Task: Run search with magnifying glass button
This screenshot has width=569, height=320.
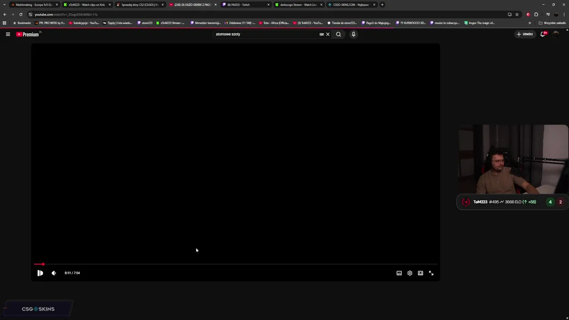Action: tap(338, 34)
